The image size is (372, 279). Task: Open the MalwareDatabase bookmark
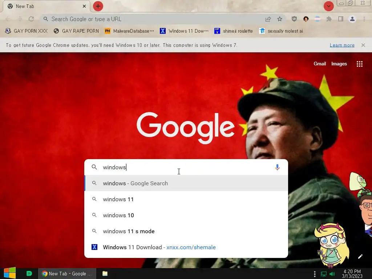coord(129,31)
